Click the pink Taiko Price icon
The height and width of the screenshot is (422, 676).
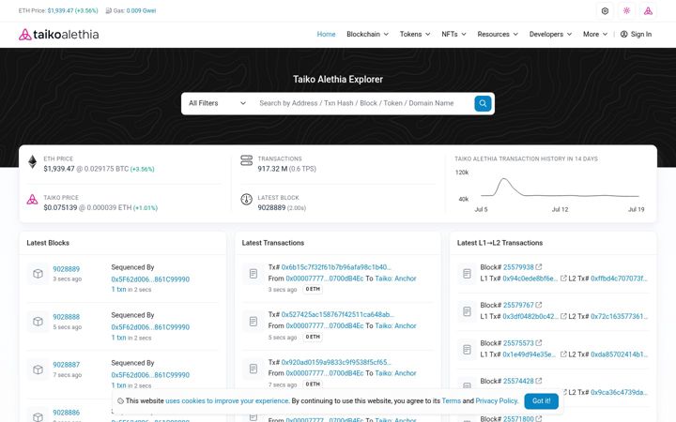click(x=32, y=200)
